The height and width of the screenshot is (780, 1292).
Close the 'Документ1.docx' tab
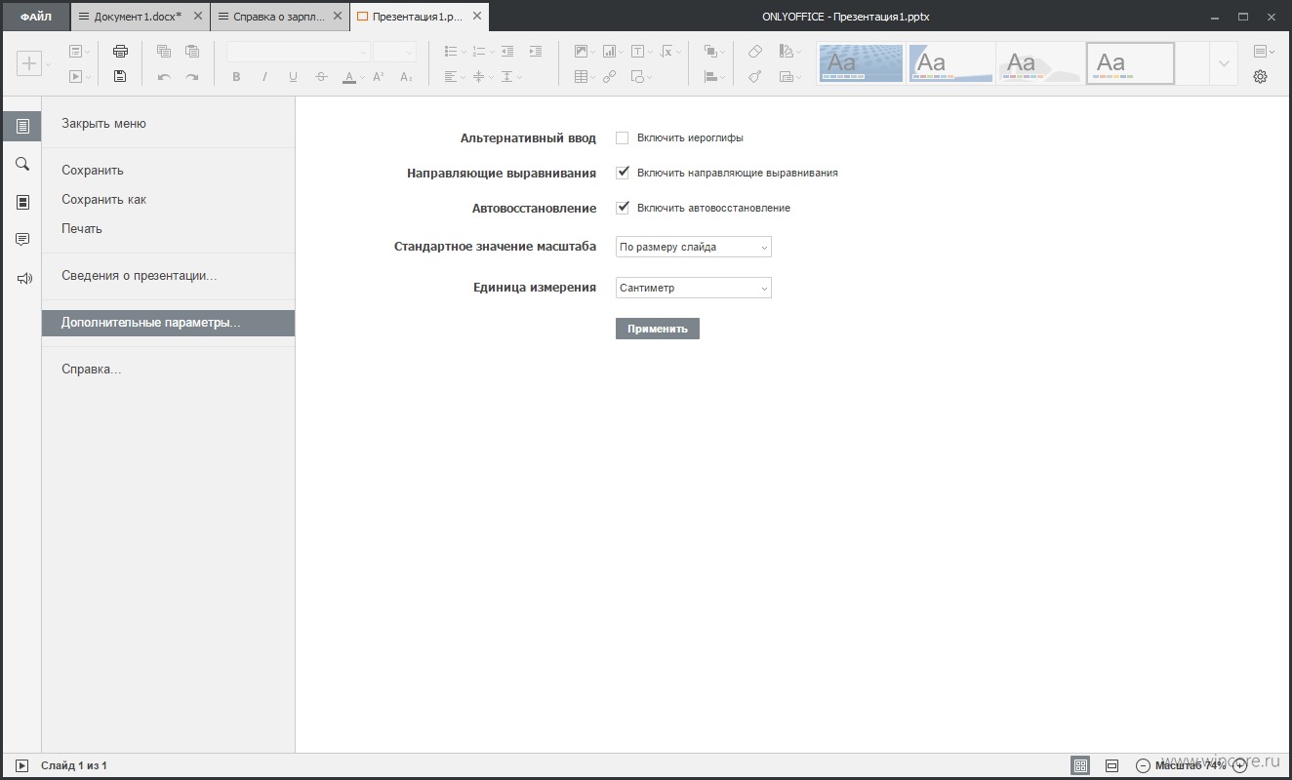click(198, 17)
